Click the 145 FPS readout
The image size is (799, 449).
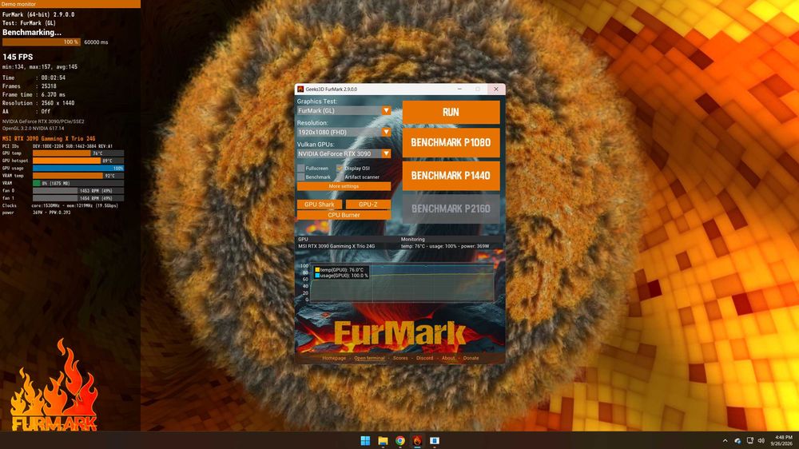[18, 57]
